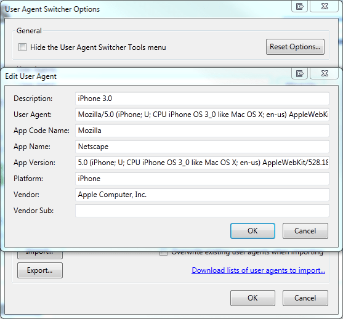Viewport: 343px width, 319px height.
Task: Click the Vendor field with Apple Computer
Action: pos(202,195)
